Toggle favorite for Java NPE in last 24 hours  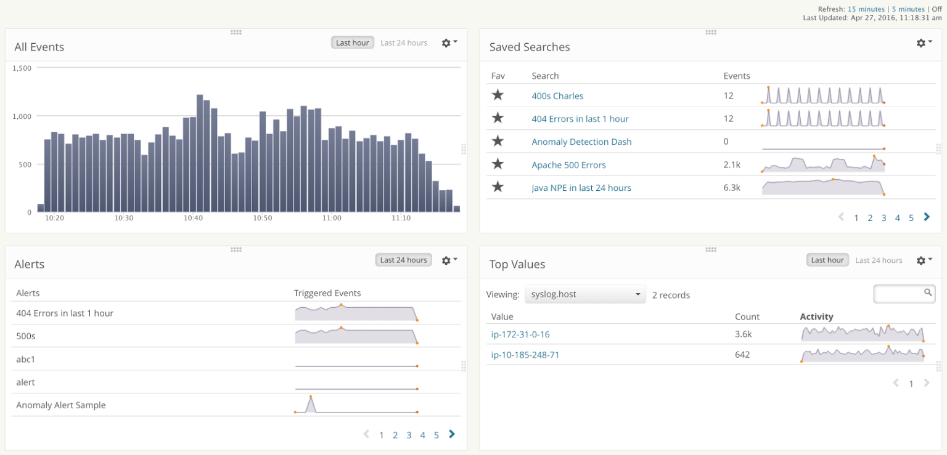point(498,187)
